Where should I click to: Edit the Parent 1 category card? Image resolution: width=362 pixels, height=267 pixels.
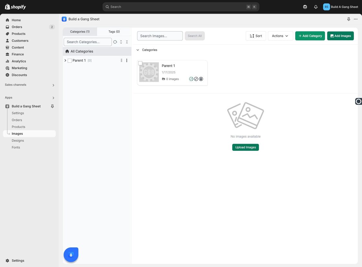coord(196,79)
